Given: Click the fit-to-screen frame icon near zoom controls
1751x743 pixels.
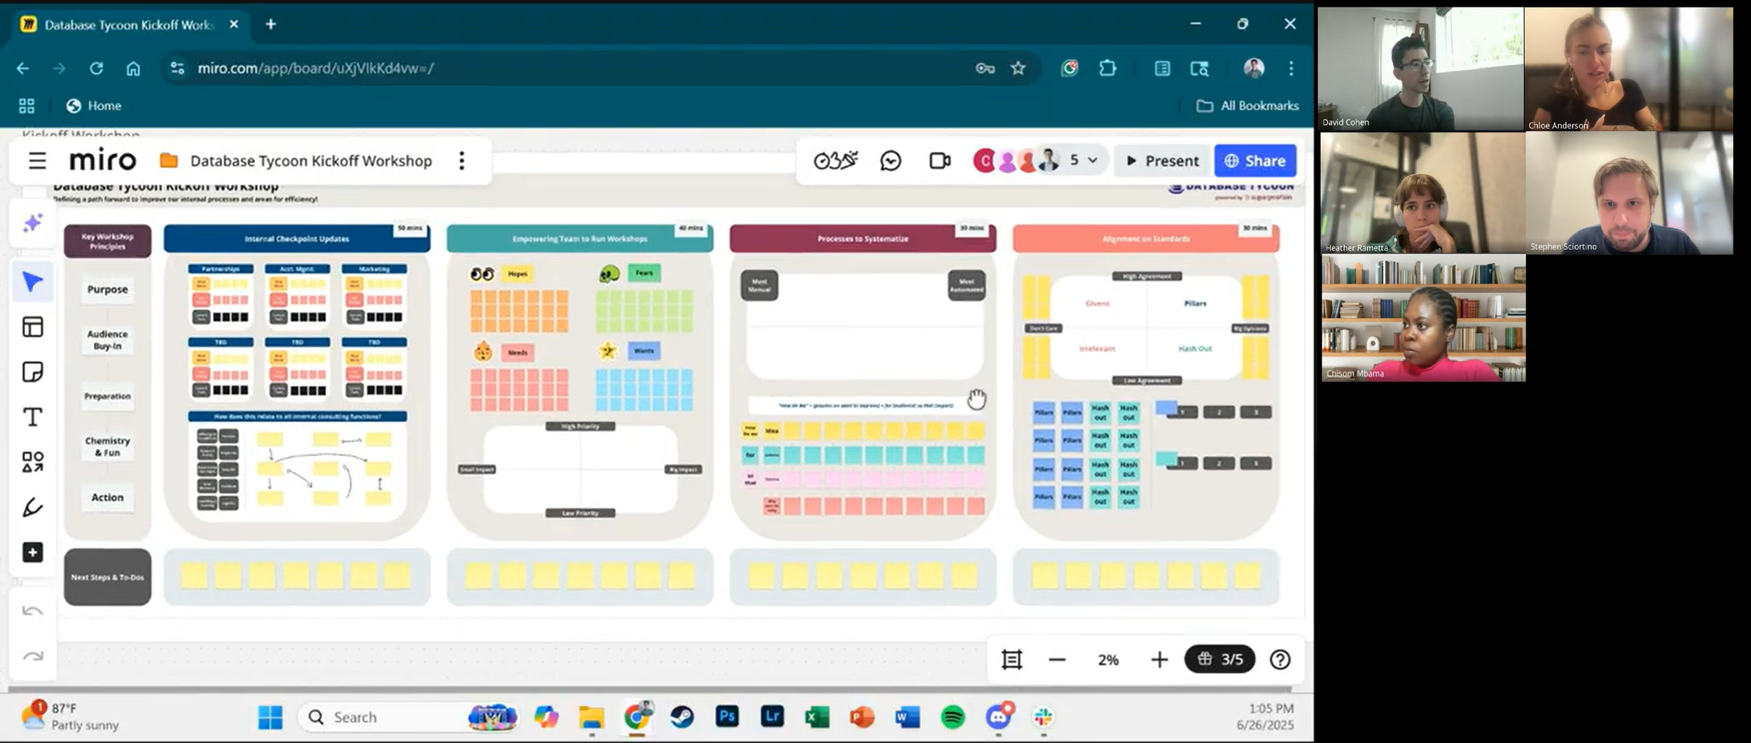Looking at the screenshot, I should pos(1012,658).
